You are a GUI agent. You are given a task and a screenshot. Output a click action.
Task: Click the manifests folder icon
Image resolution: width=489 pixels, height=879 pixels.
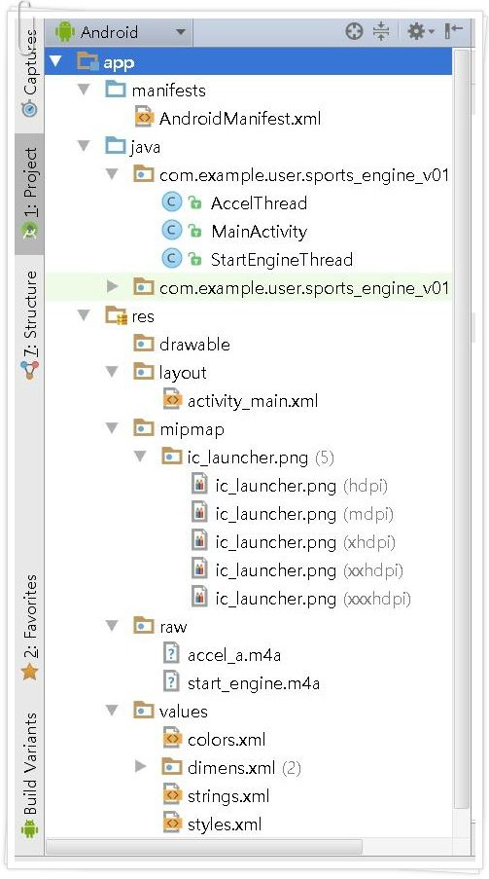(x=116, y=90)
